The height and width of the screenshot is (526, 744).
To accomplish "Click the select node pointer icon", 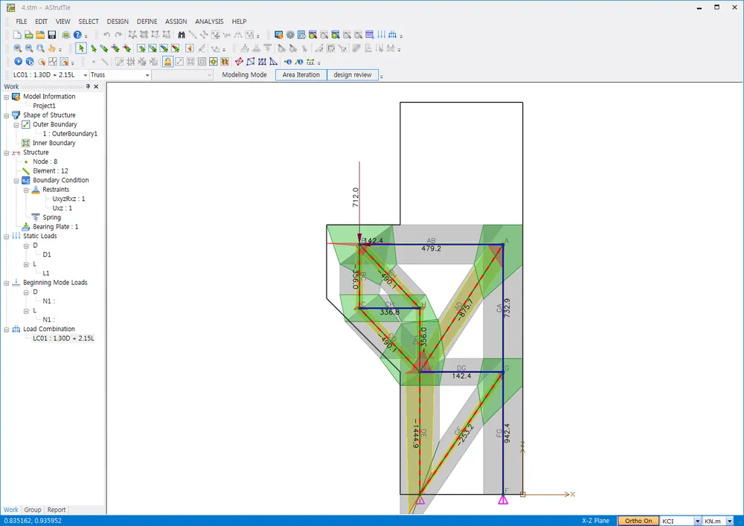I will point(94,48).
